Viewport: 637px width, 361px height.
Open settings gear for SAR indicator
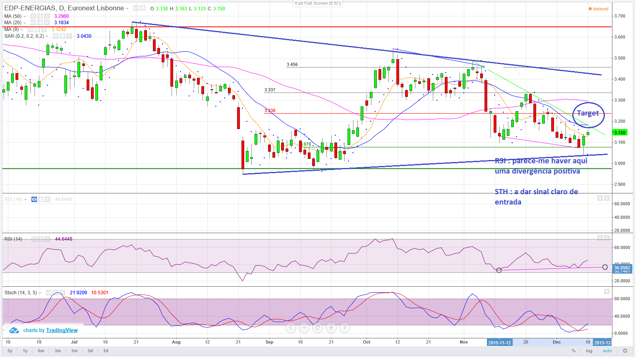62,36
